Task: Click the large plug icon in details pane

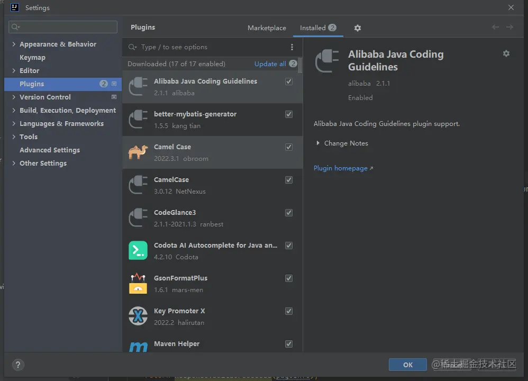Action: [x=327, y=61]
